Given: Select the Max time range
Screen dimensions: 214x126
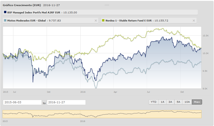Looking at the screenshot, I should click(x=197, y=102).
